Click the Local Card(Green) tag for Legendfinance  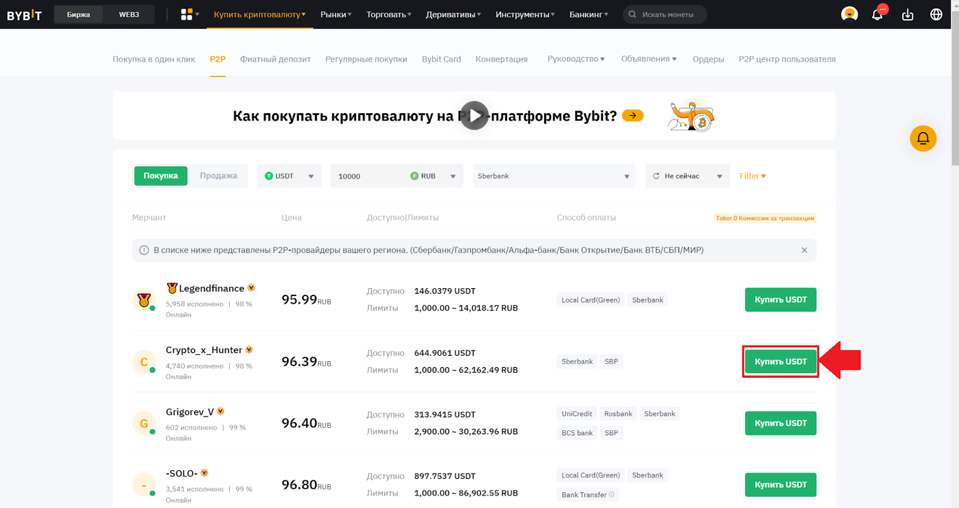point(590,300)
